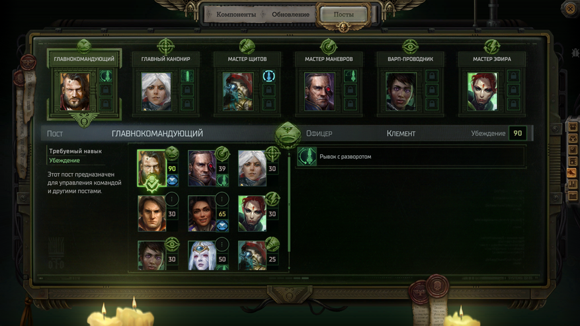Click the Мастер щитов shield emblem
Screen dimensions: 580x326
247,46
